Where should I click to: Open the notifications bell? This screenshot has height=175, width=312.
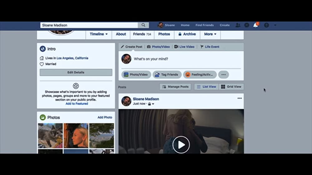(256, 25)
